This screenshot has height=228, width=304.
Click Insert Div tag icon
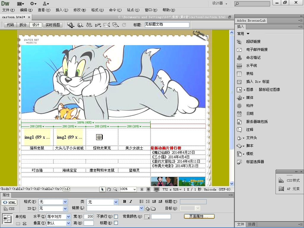tap(239, 82)
